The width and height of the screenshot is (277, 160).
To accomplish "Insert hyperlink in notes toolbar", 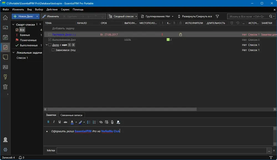I will tap(101, 122).
